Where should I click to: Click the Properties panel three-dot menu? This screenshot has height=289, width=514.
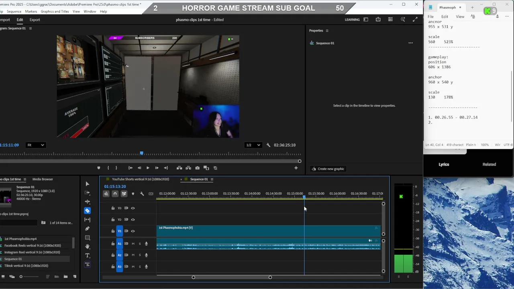point(410,43)
